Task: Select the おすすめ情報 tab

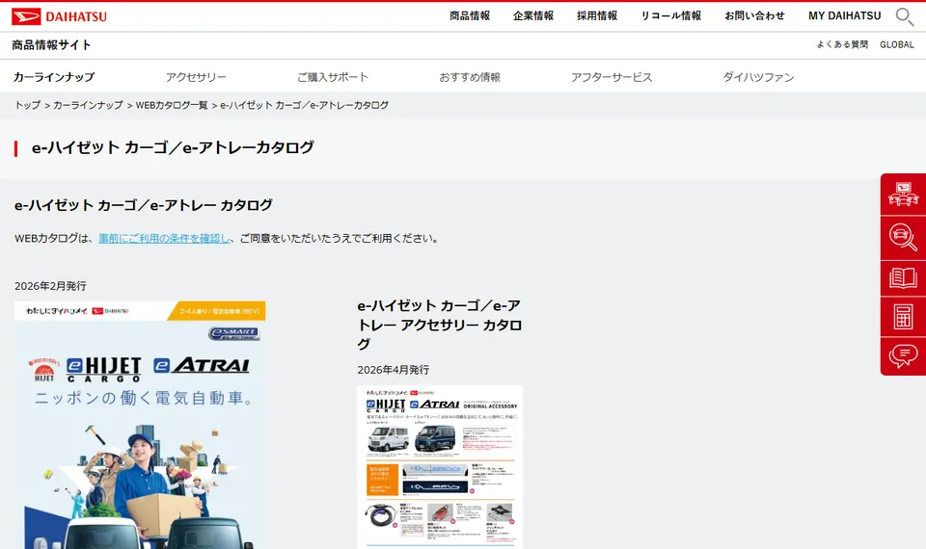Action: click(470, 77)
